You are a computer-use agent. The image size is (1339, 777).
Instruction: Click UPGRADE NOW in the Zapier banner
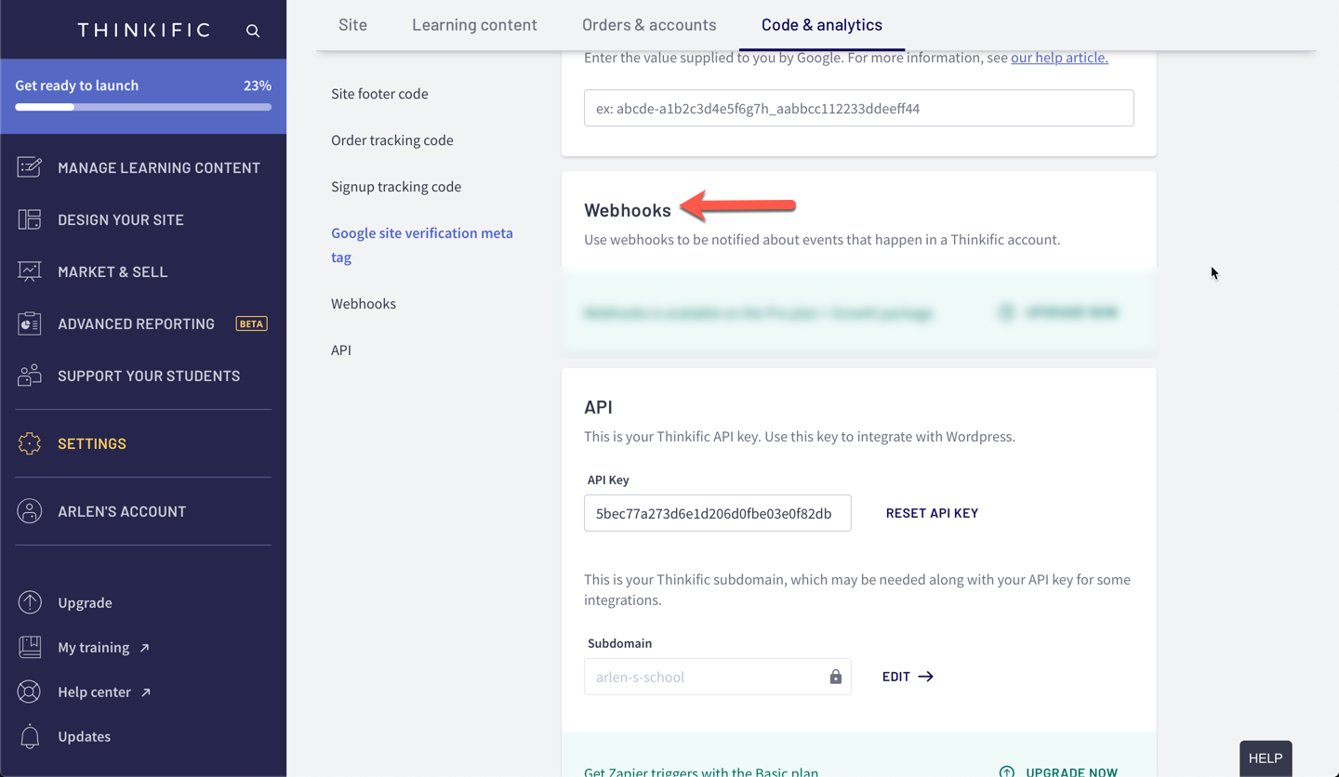pos(1071,772)
